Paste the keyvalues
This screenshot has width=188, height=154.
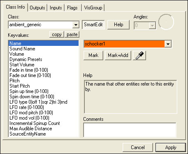[x=72, y=34]
